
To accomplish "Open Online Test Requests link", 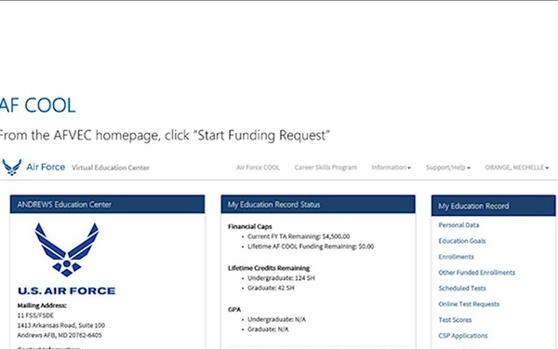I will [469, 304].
